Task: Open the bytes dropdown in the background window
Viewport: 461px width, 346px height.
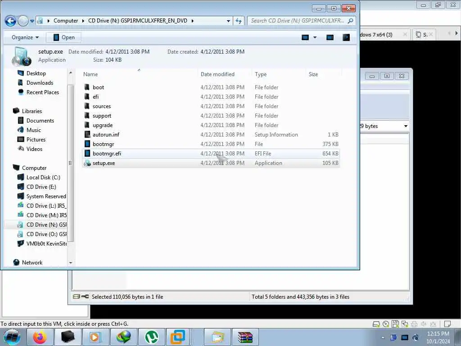Action: point(406,126)
